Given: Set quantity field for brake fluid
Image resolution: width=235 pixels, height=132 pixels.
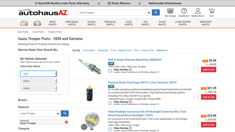Looking at the screenshot, I should click(197, 97).
